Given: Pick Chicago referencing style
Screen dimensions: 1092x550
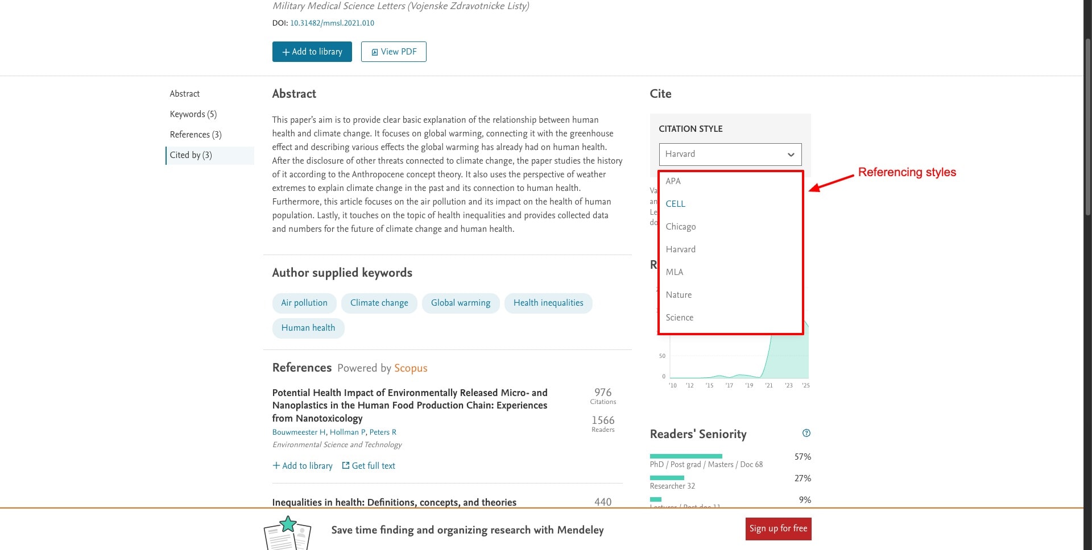Looking at the screenshot, I should (x=681, y=227).
